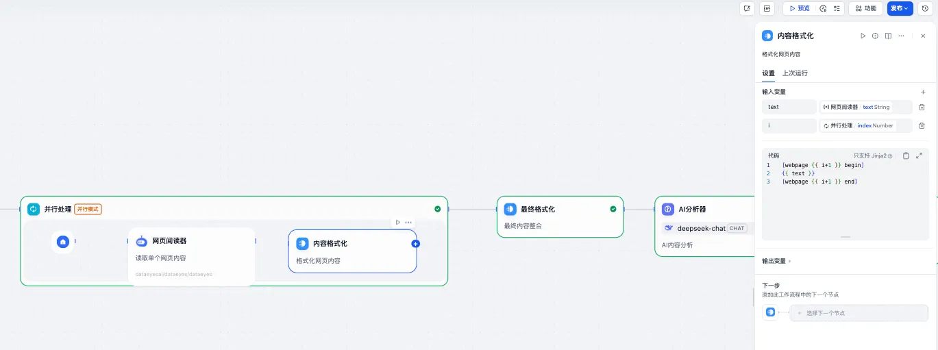Click the blue plus on 内容格式化 node

(x=415, y=244)
